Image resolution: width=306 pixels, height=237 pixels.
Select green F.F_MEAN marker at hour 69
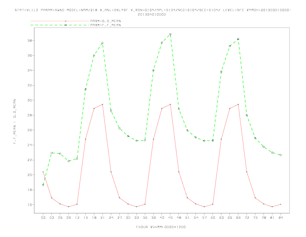click(238, 39)
